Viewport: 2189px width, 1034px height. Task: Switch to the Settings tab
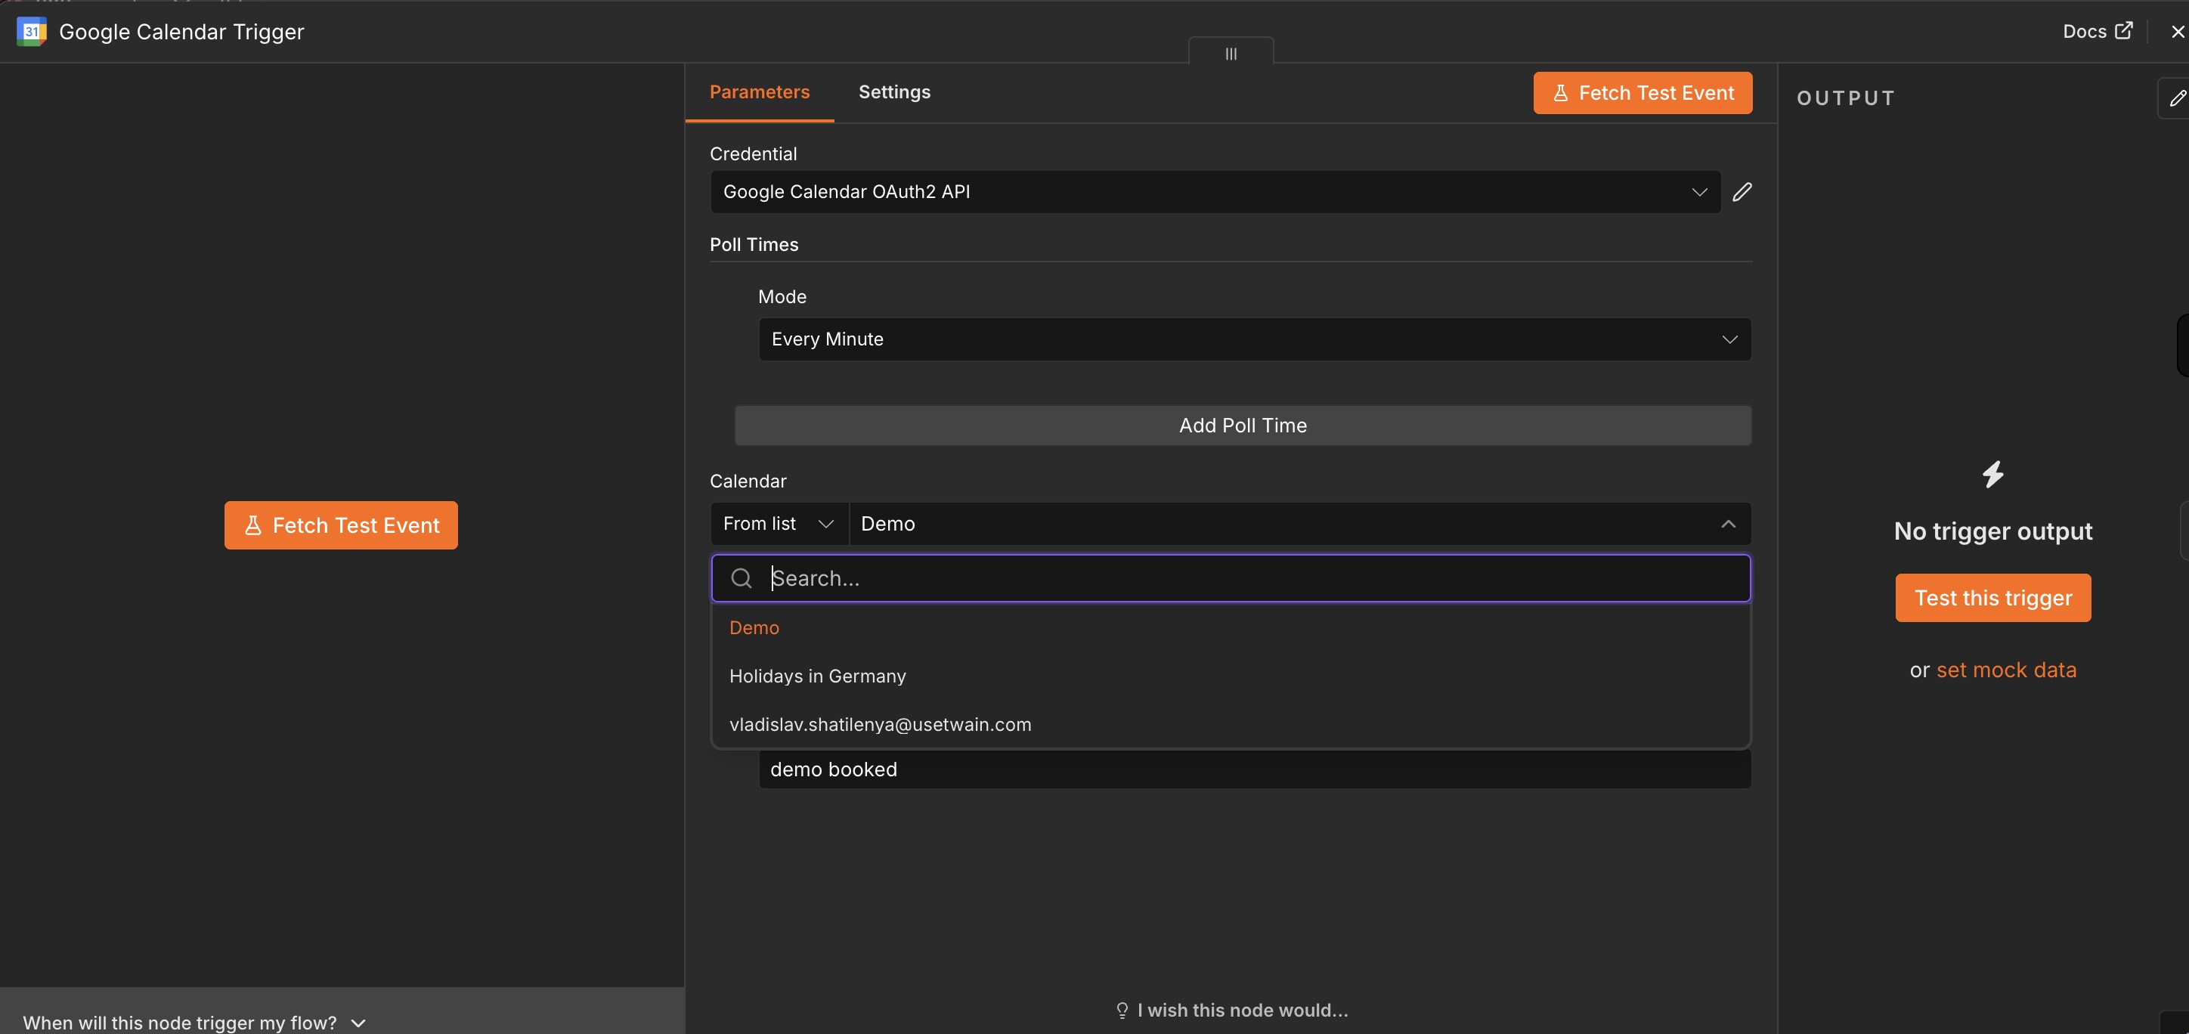pyautogui.click(x=894, y=91)
